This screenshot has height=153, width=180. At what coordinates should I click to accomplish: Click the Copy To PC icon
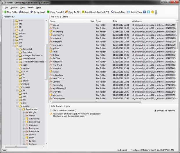tap(66, 12)
